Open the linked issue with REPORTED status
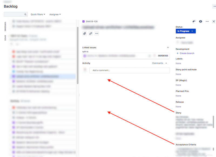Image resolution: width=216 pixels, height=157 pixels. pos(126,56)
